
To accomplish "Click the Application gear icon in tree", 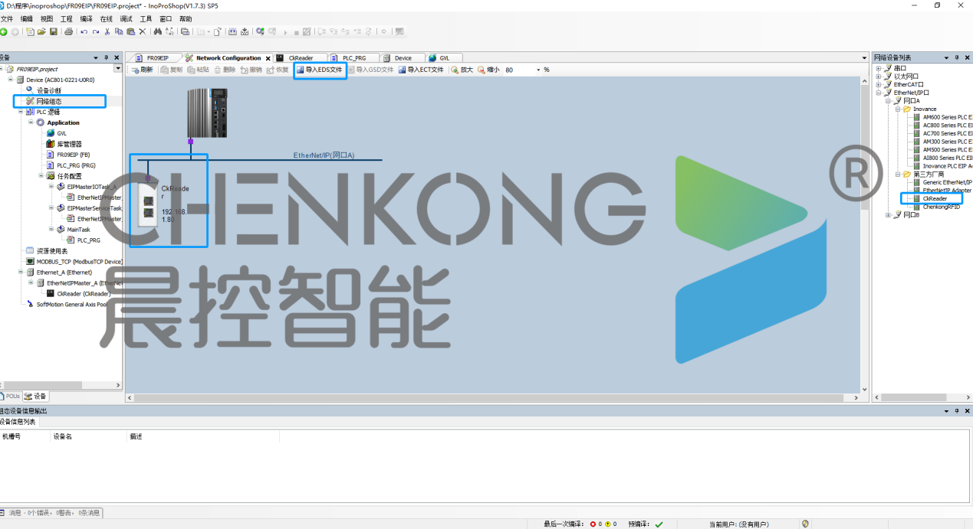I will coord(40,122).
